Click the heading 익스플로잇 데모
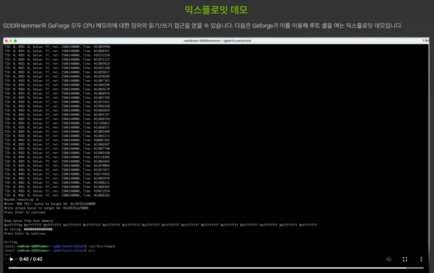 click(216, 10)
